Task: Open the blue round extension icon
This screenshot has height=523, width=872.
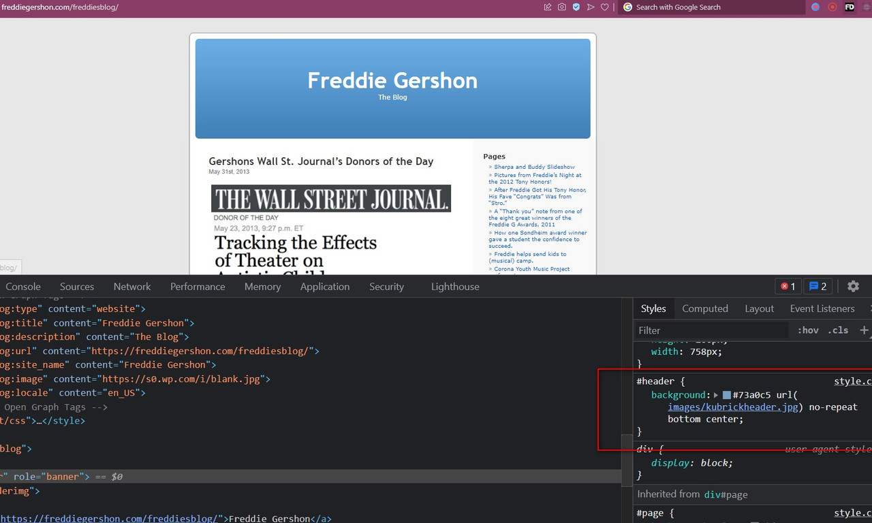Action: click(815, 7)
